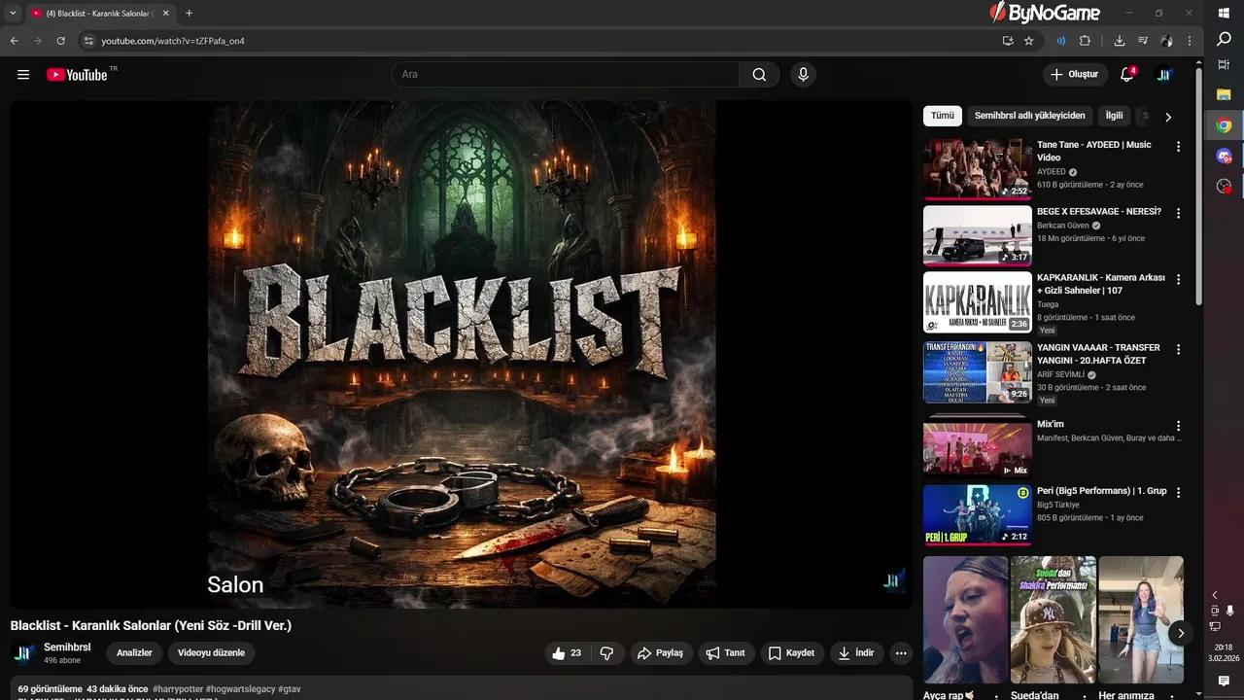View site information icon in address bar

[88, 41]
